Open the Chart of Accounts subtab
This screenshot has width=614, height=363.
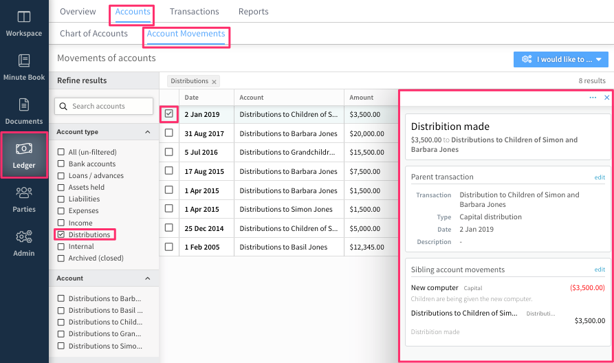click(x=94, y=34)
